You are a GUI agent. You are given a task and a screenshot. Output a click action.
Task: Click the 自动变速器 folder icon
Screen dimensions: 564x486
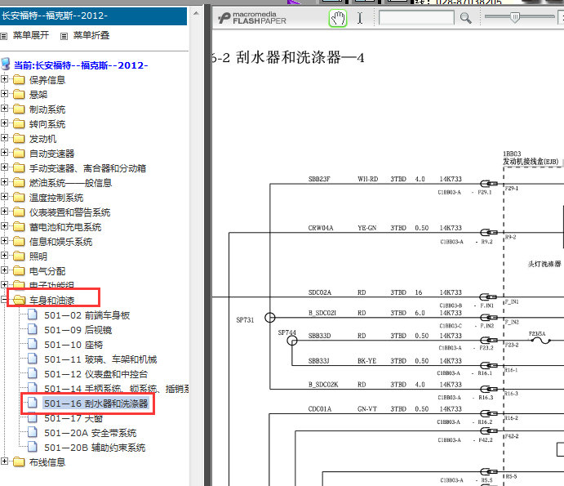pyautogui.click(x=19, y=154)
